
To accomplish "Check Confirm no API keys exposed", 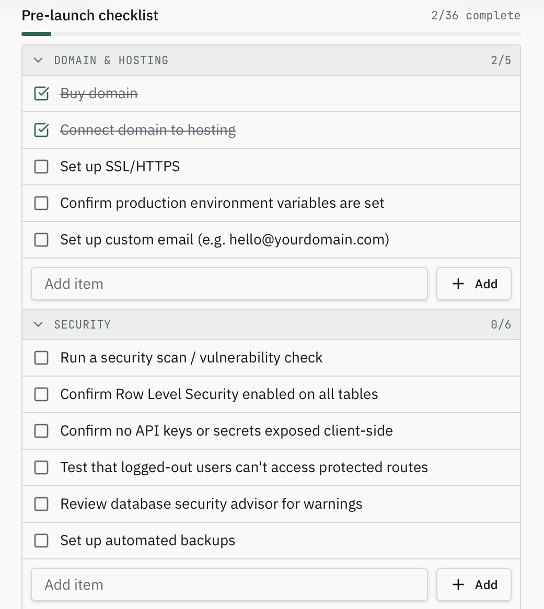I will tap(41, 431).
